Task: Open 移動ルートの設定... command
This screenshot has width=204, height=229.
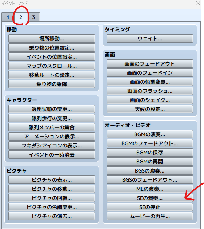Action: point(52,75)
